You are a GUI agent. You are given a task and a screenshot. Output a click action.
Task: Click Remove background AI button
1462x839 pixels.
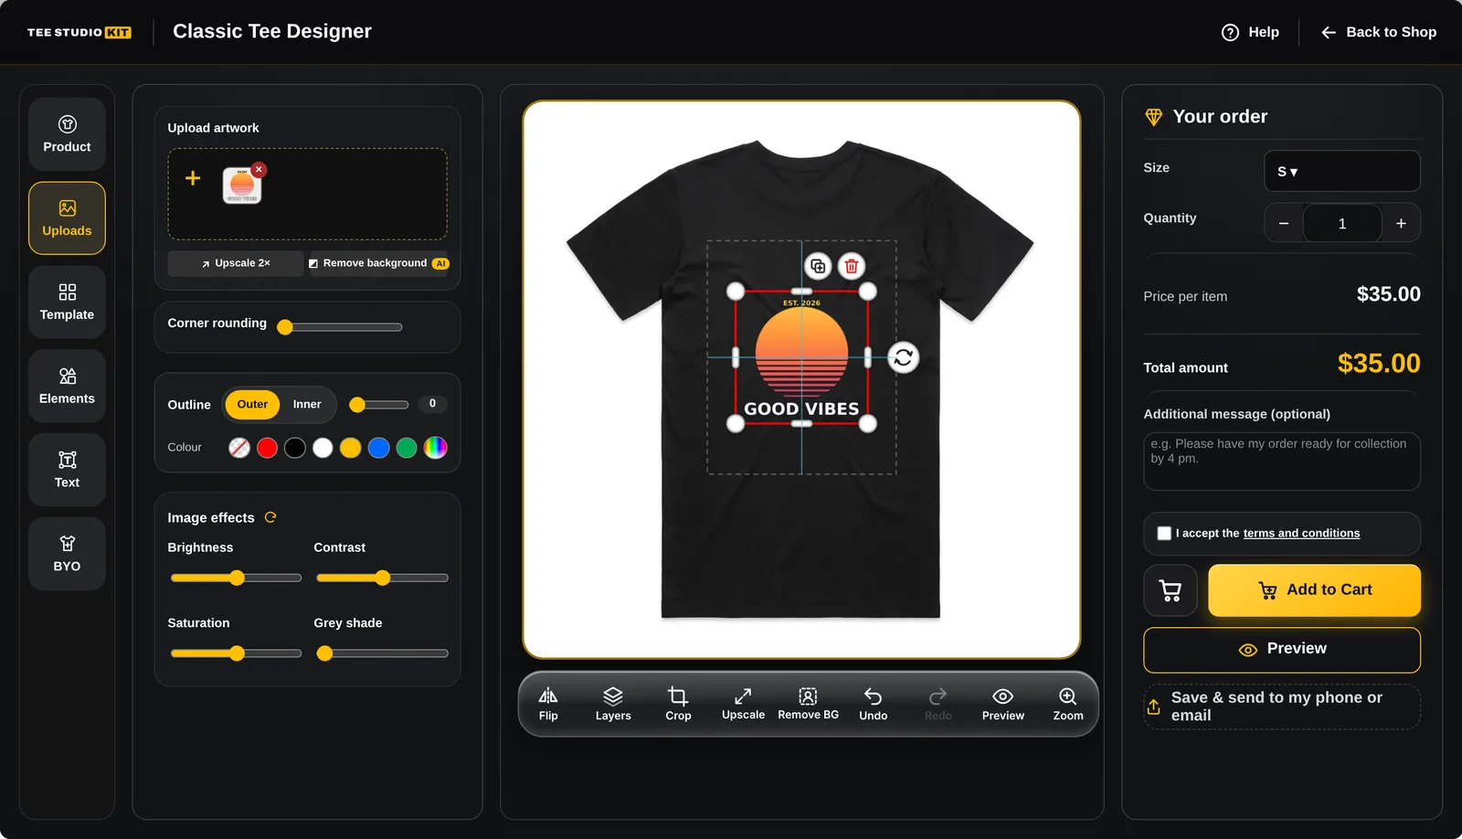379,263
